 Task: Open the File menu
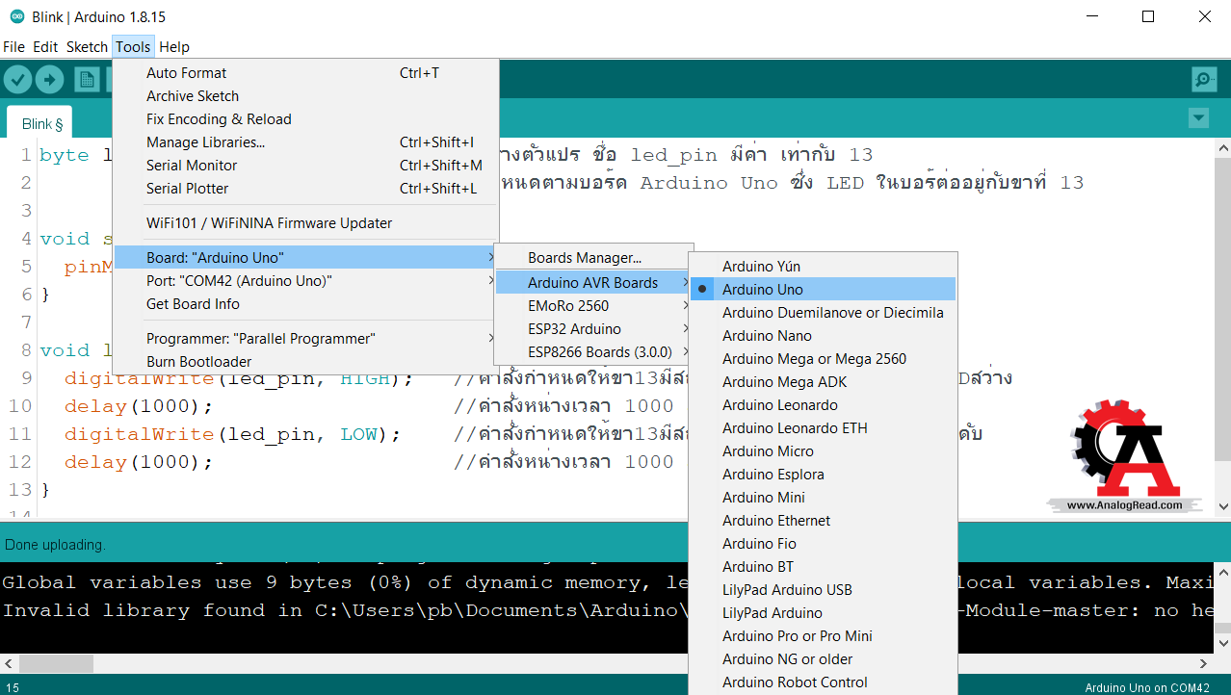click(13, 46)
